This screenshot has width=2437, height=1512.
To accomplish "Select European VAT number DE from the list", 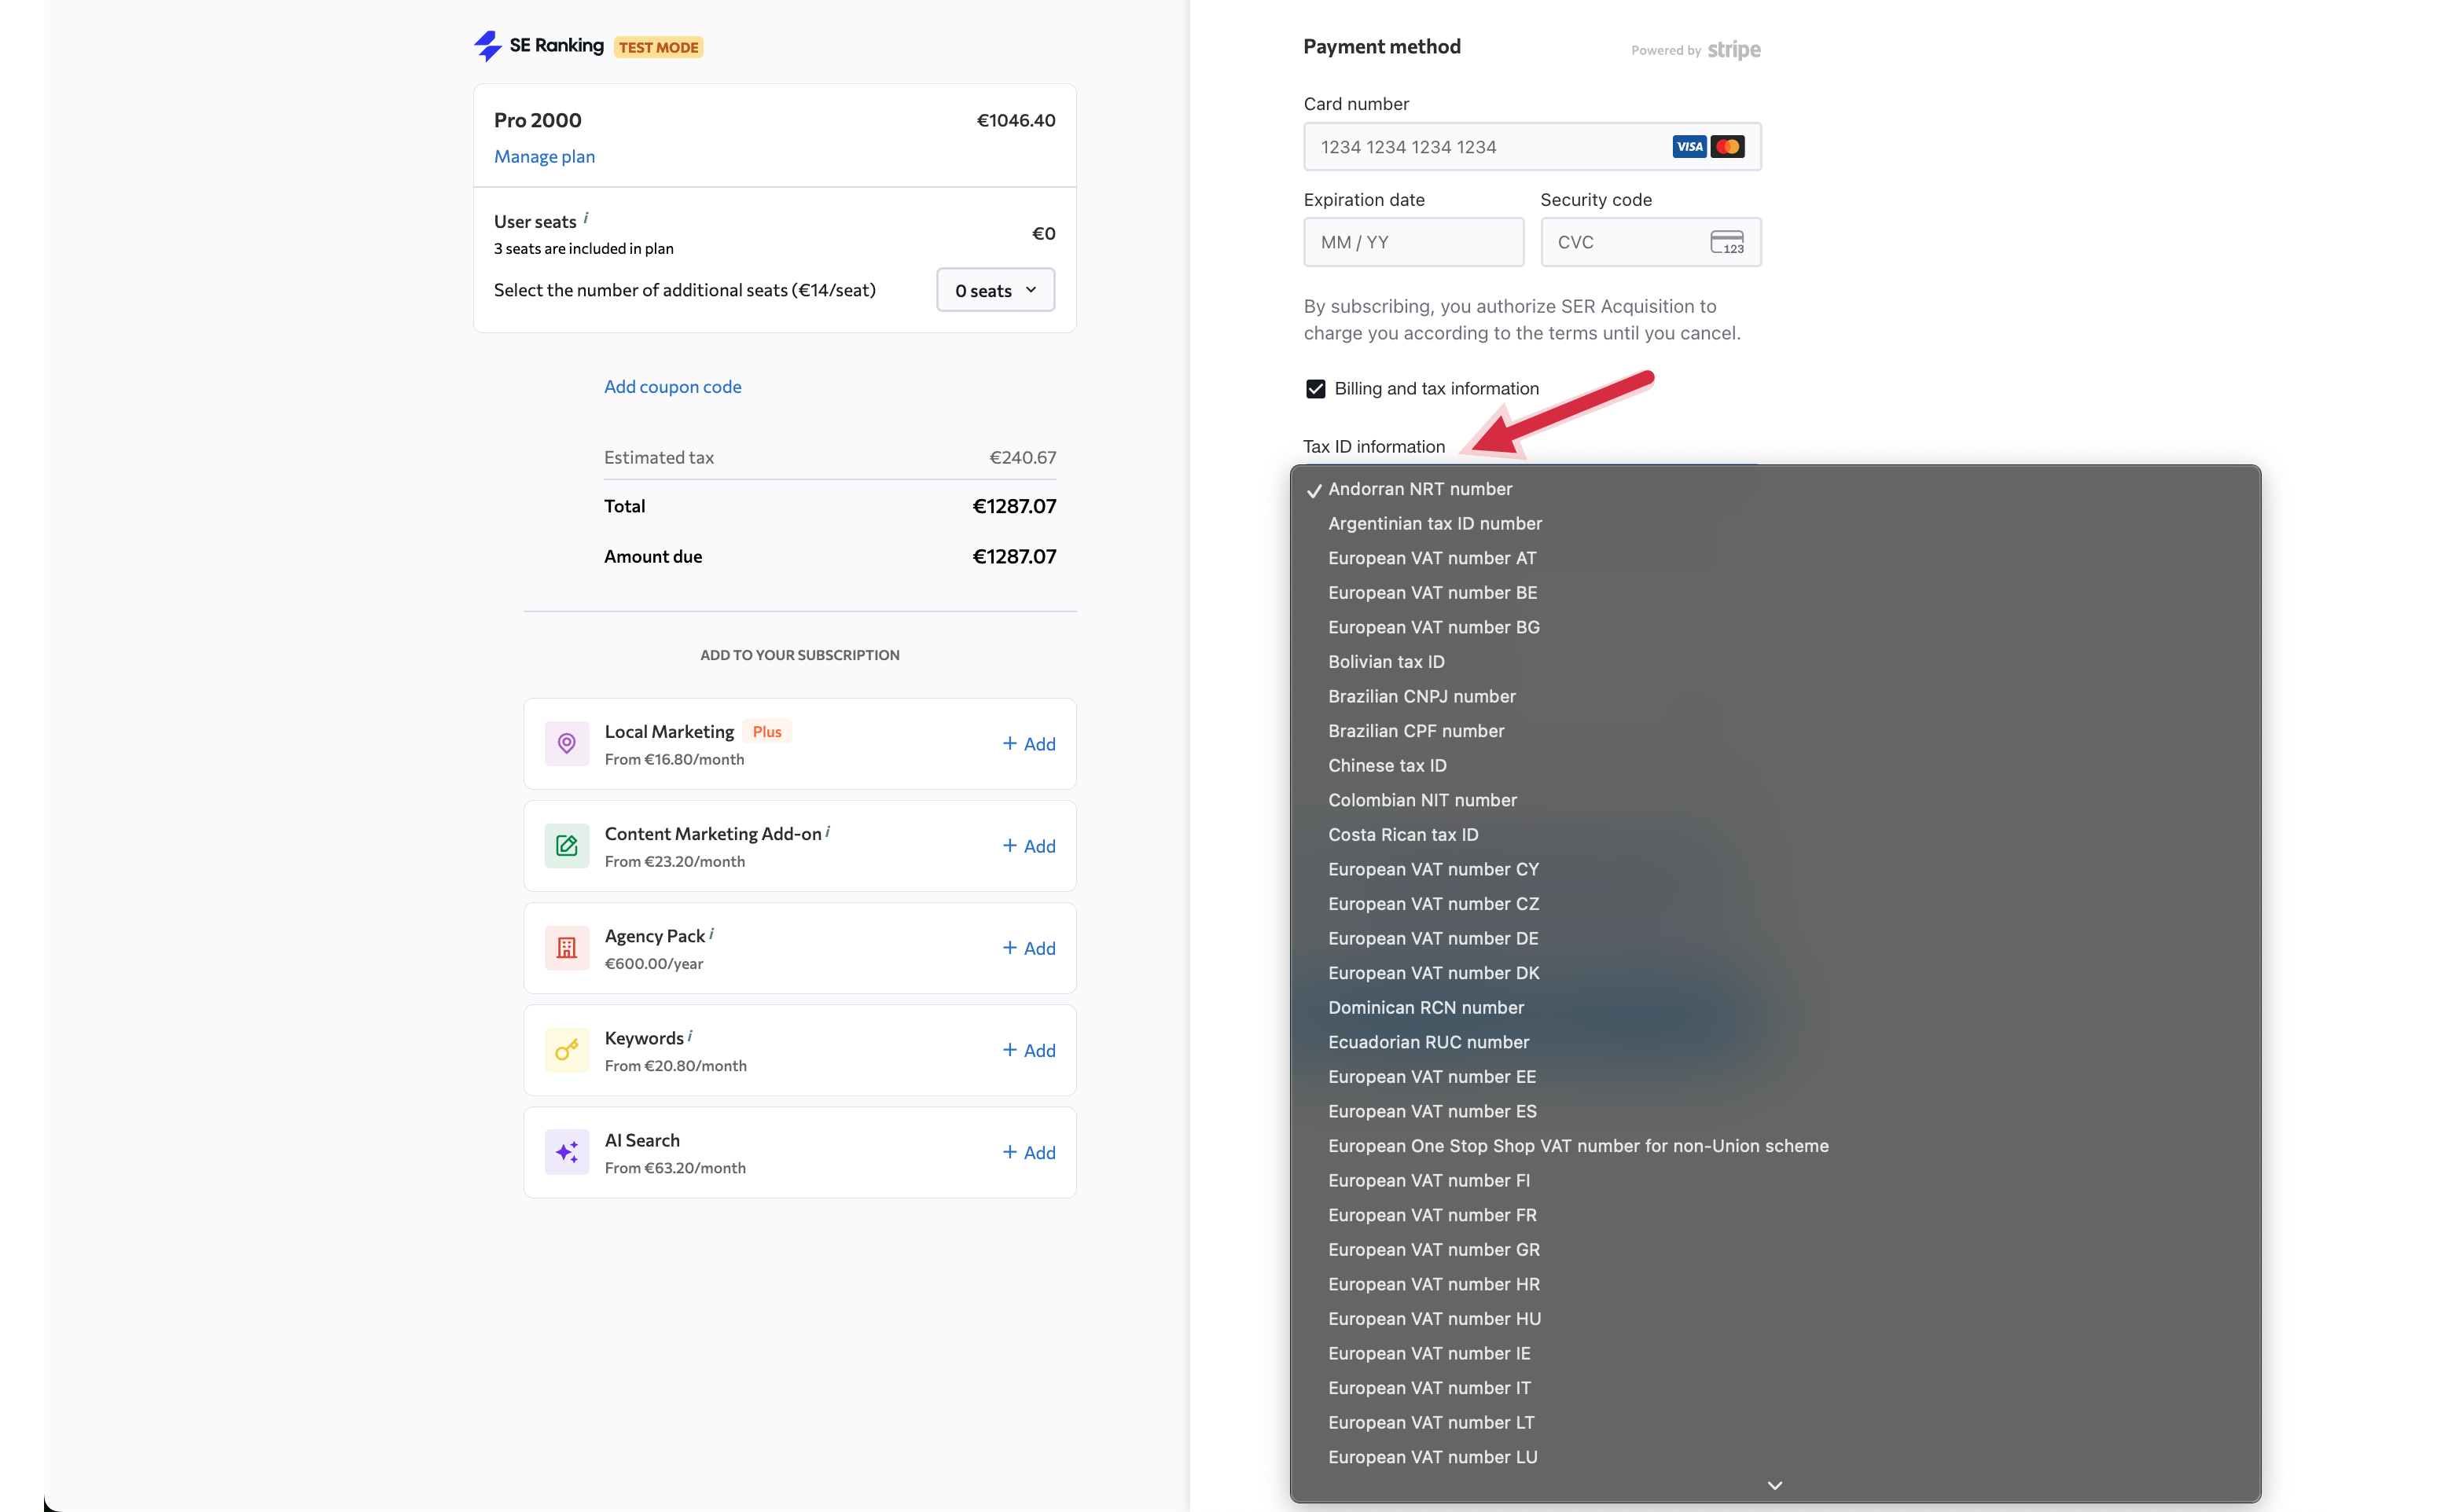I will (1432, 938).
